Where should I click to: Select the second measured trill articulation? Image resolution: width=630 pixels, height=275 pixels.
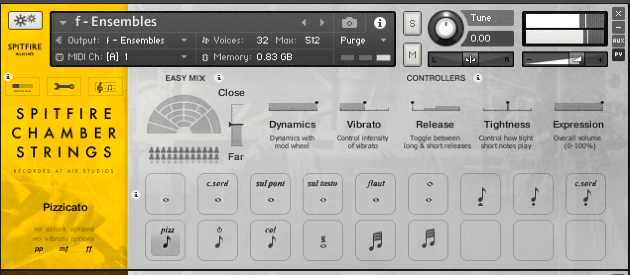click(428, 240)
